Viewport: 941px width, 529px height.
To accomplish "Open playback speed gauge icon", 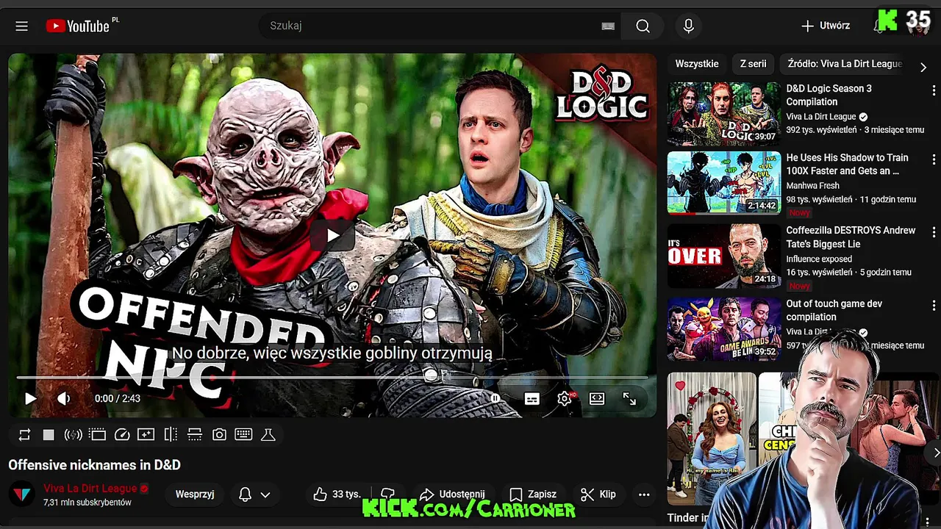I will coord(122,435).
